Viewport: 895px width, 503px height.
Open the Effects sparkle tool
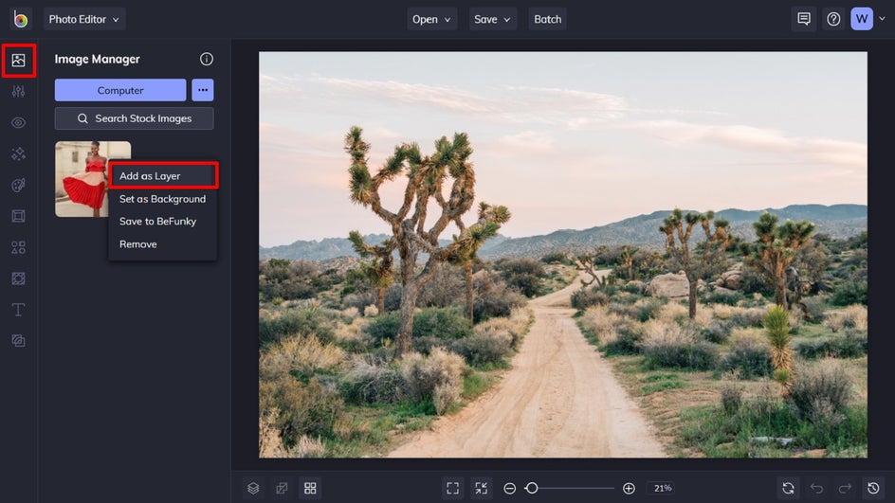[x=18, y=153]
